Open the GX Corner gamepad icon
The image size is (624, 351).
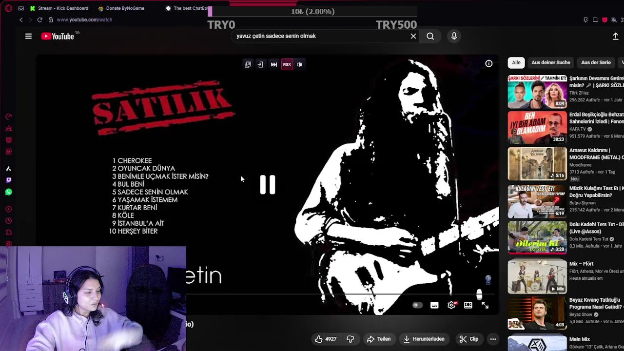click(x=21, y=8)
